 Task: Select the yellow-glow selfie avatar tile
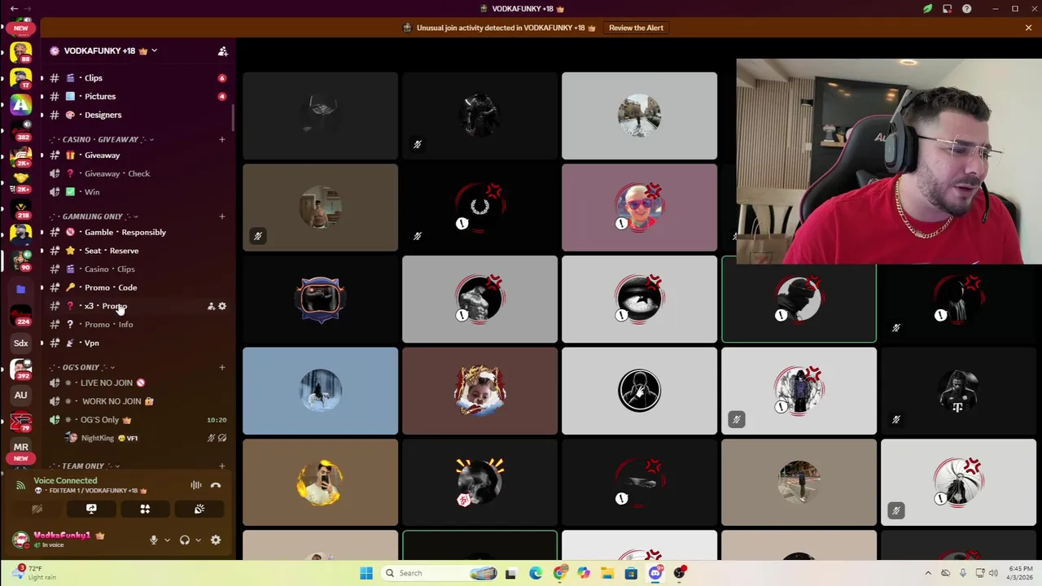pyautogui.click(x=320, y=483)
